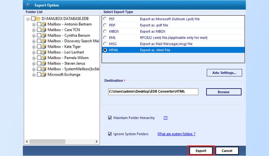Expand the Discovery Search mailbox node
Image resolution: width=269 pixels, height=156 pixels.
pos(34,41)
